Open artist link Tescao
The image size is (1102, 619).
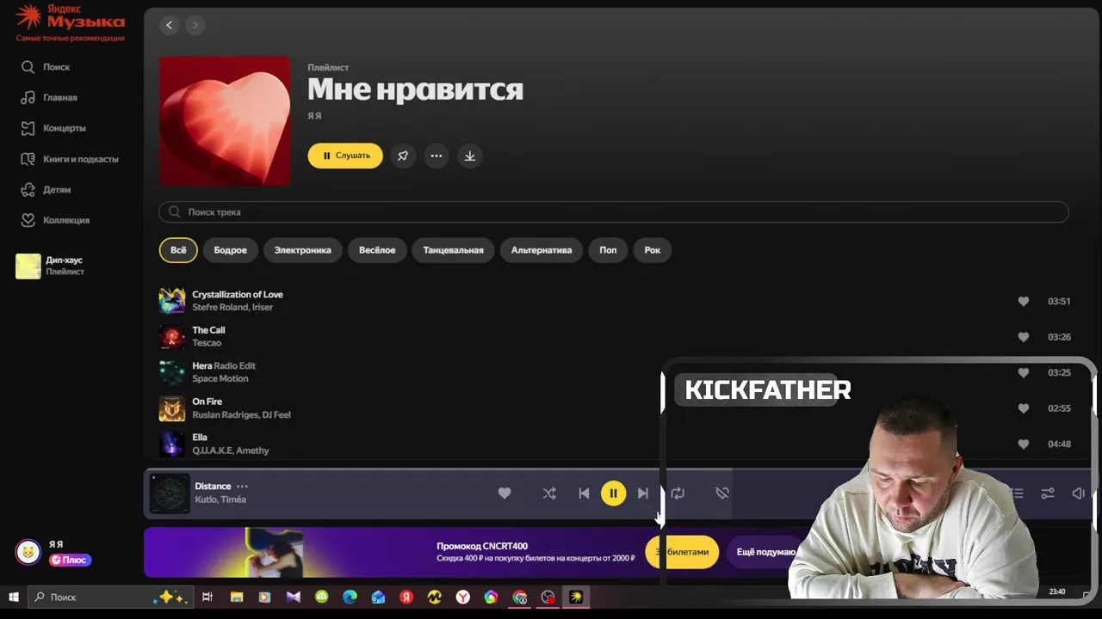tap(207, 343)
